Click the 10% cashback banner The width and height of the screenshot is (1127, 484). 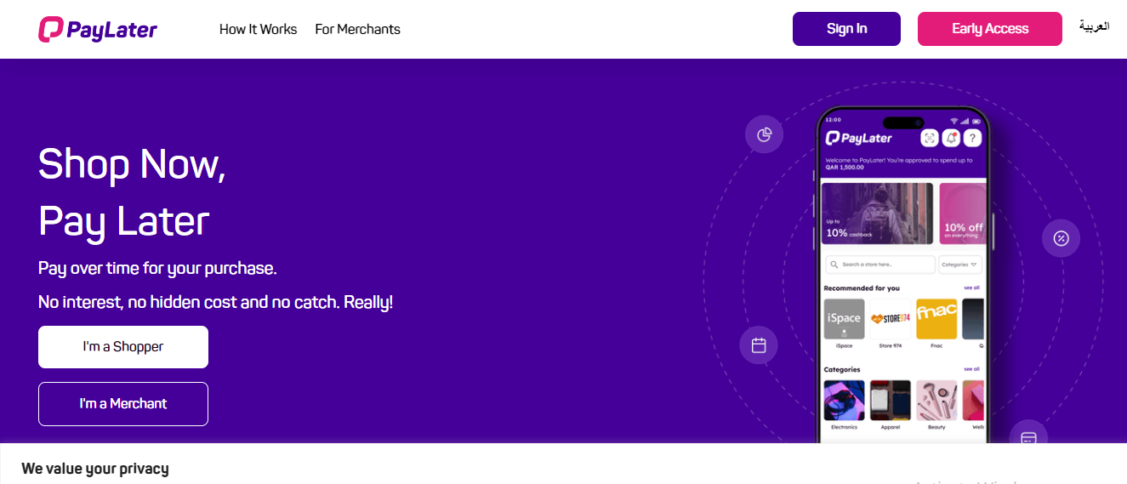pos(877,214)
